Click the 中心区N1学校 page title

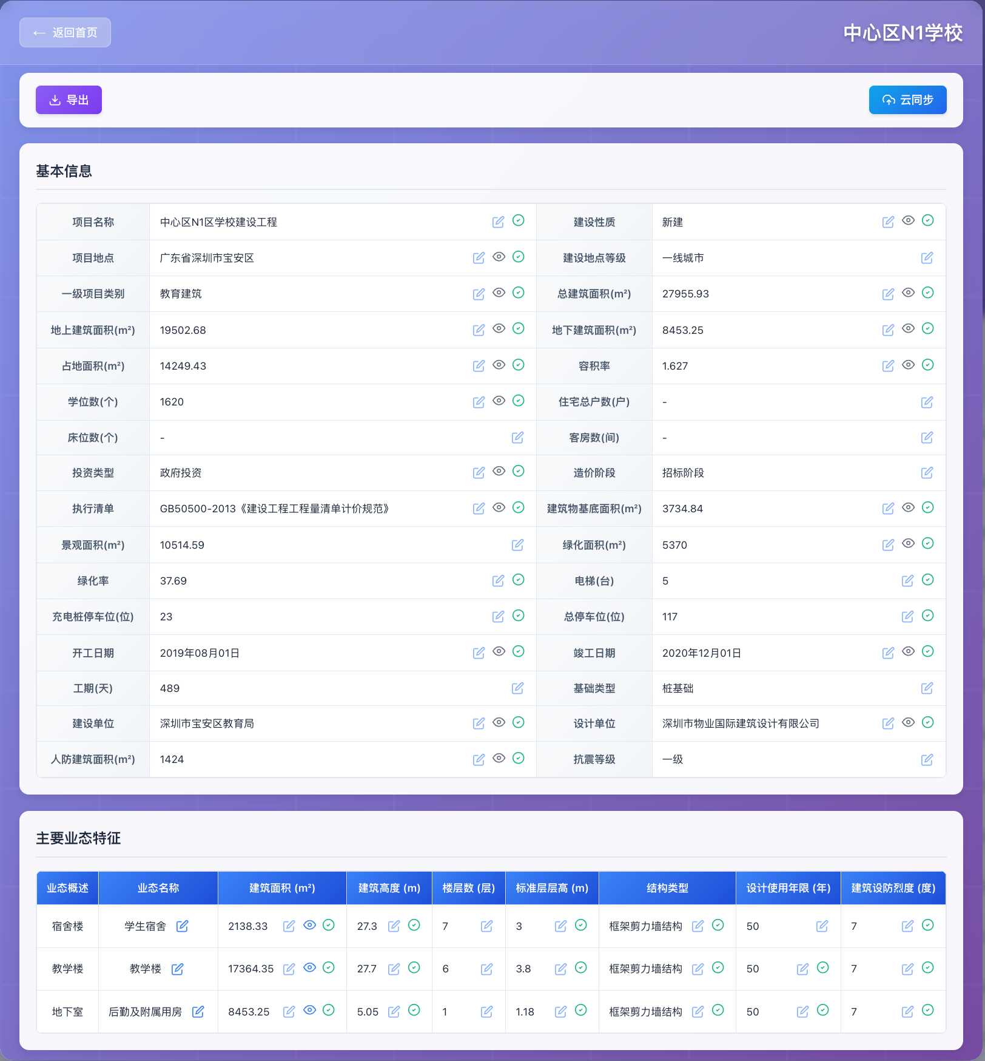(903, 33)
